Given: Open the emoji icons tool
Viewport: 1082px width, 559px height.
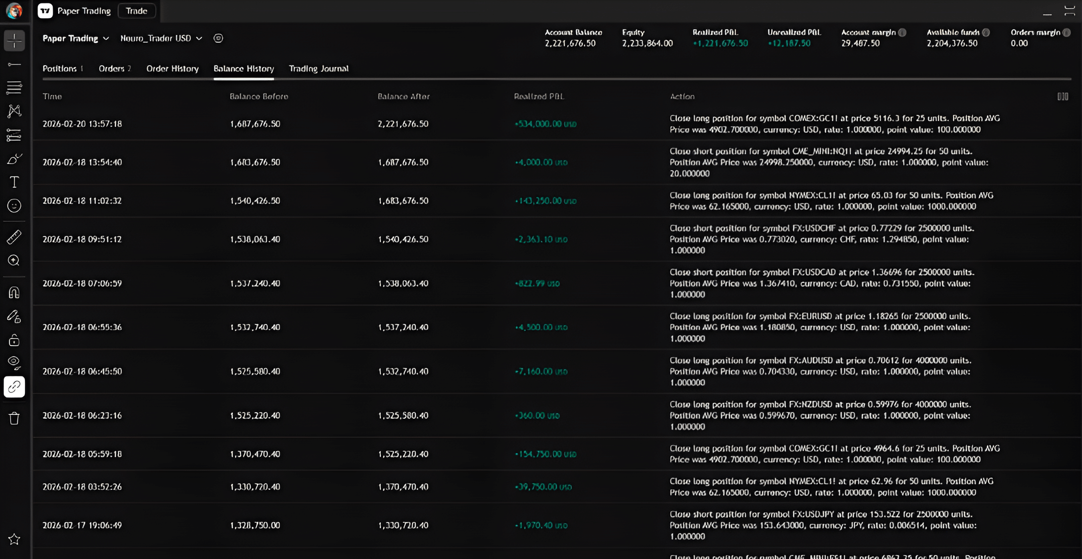Looking at the screenshot, I should [14, 206].
